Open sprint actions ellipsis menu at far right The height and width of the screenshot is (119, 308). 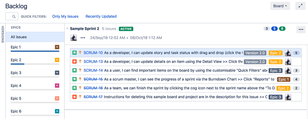301,30
